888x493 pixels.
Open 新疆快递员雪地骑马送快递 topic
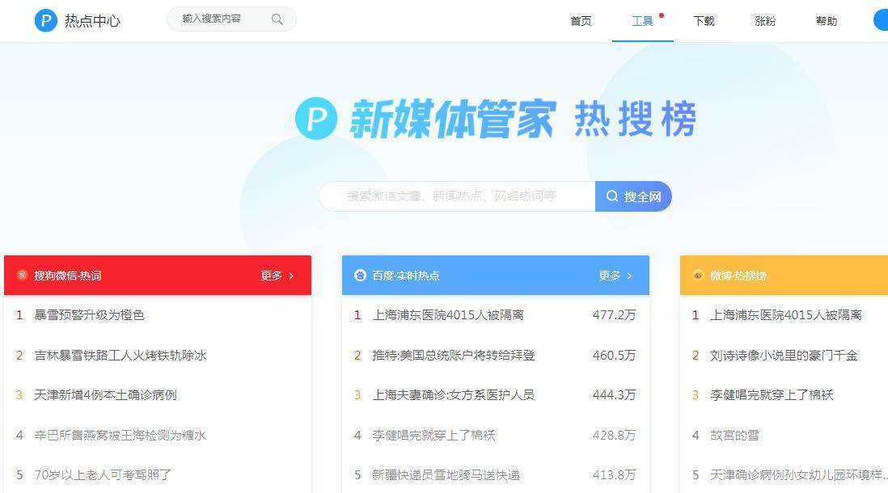tap(446, 474)
